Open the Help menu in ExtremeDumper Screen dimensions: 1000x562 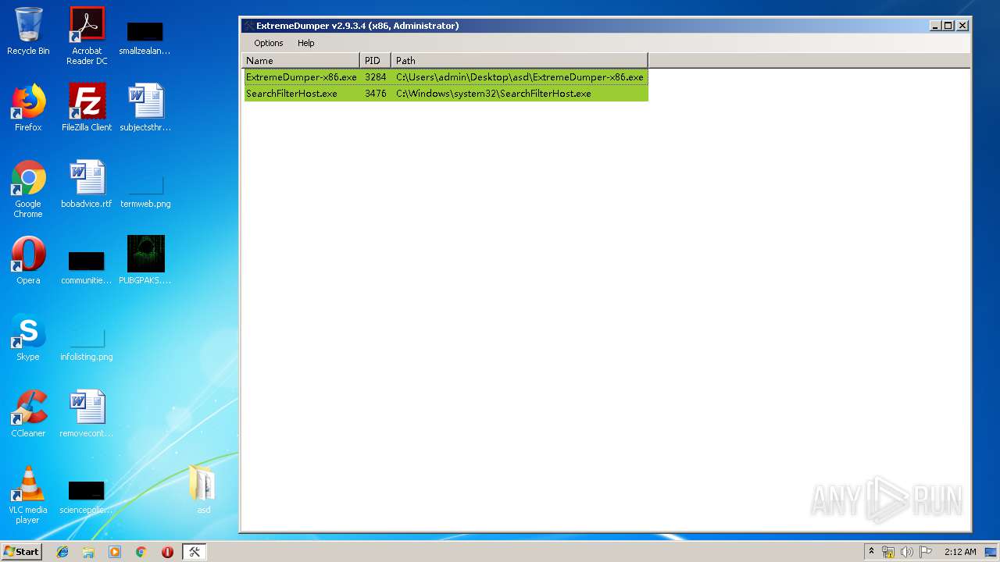(306, 43)
